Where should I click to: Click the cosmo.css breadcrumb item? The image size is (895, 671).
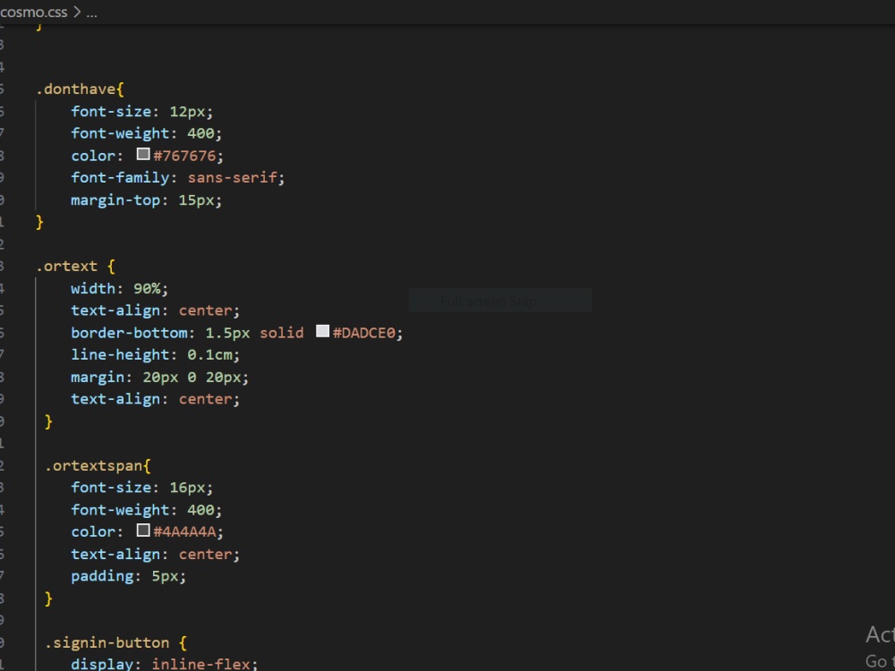34,12
